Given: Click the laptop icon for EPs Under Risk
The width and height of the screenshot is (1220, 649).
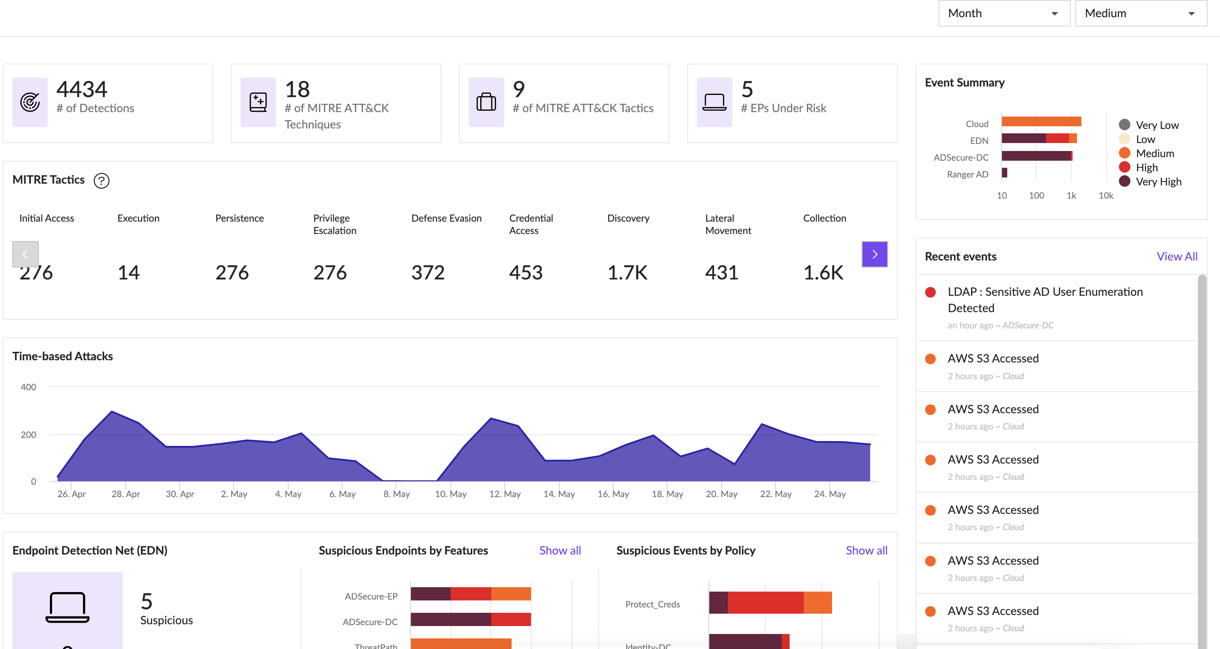Looking at the screenshot, I should pyautogui.click(x=714, y=102).
